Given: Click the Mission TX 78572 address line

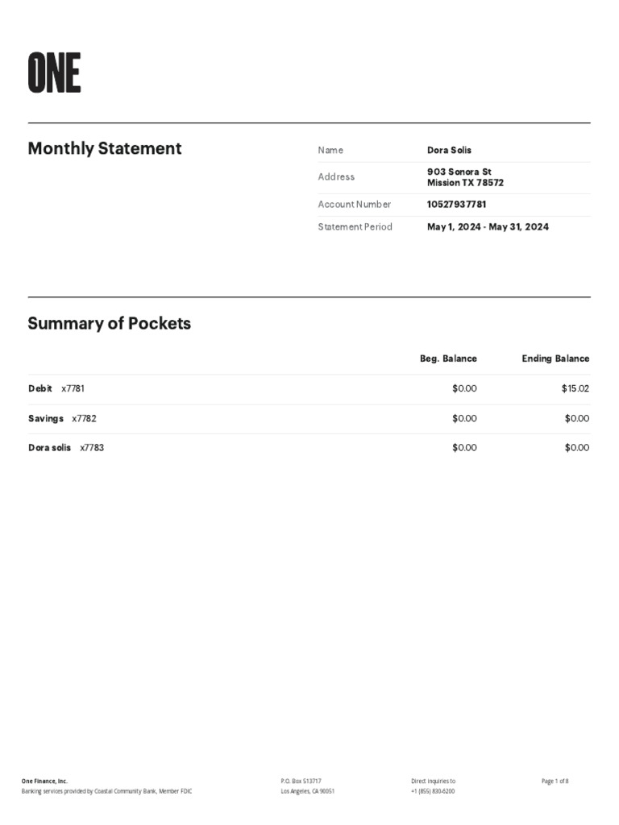Looking at the screenshot, I should click(x=465, y=183).
